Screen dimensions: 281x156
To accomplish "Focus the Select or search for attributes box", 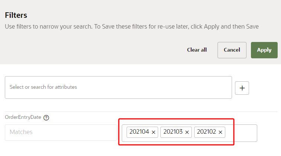I will tap(118, 87).
